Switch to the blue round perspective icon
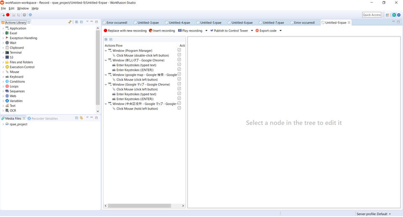 tap(399, 15)
